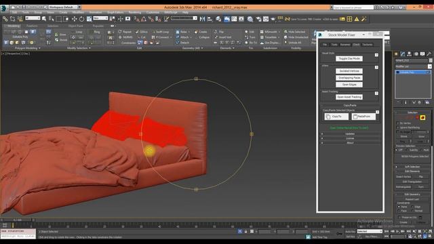The image size is (434, 244).
Task: Select the Rotate transform tool in main toolbar
Action: (x=81, y=19)
